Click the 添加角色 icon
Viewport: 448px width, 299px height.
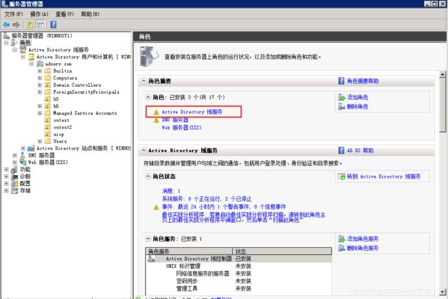tap(341, 97)
